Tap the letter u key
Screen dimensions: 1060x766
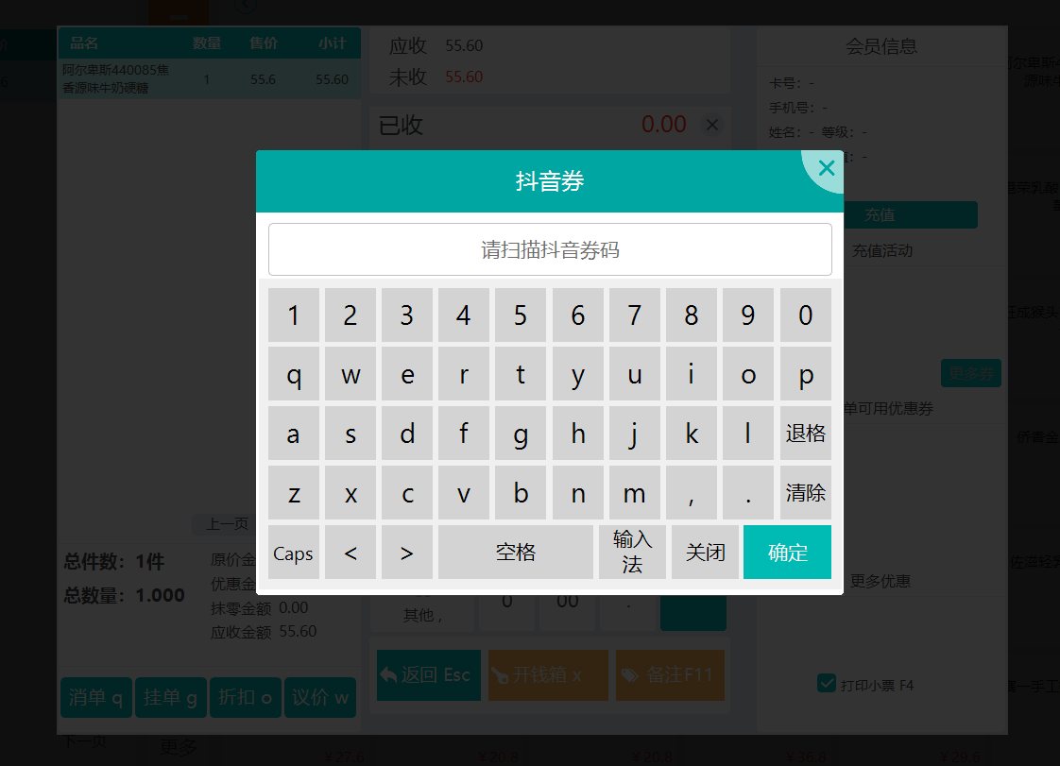[635, 374]
